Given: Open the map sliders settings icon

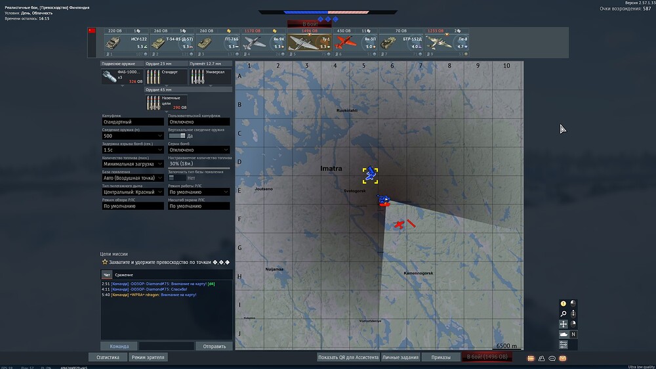Looking at the screenshot, I should pyautogui.click(x=563, y=345).
